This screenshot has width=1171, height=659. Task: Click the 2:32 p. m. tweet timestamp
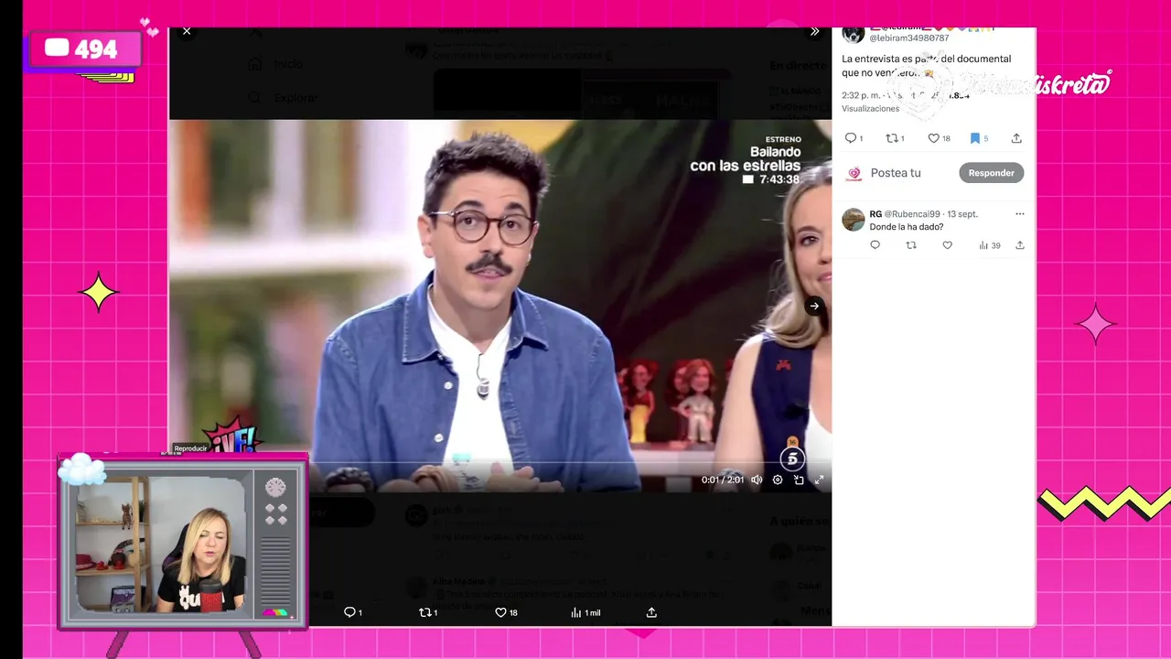pos(861,95)
